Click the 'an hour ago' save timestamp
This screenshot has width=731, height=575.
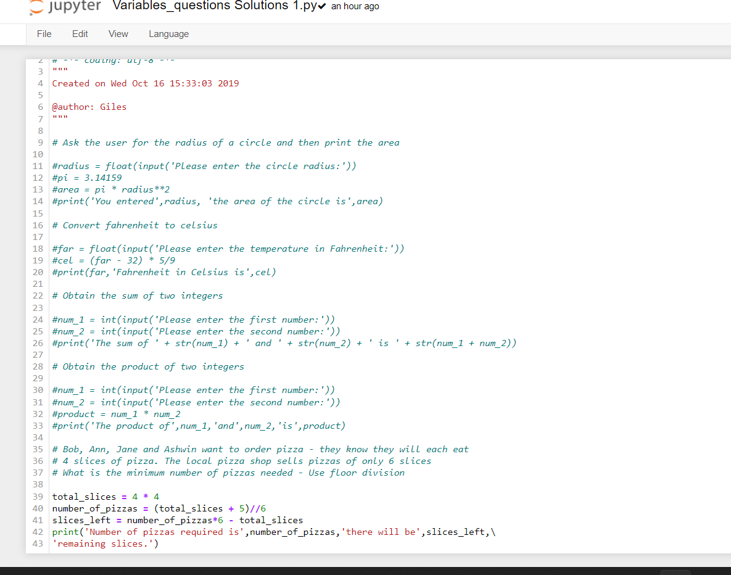coord(355,7)
